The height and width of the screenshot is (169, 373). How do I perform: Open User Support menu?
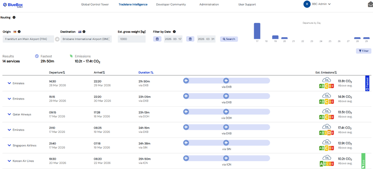247,4
